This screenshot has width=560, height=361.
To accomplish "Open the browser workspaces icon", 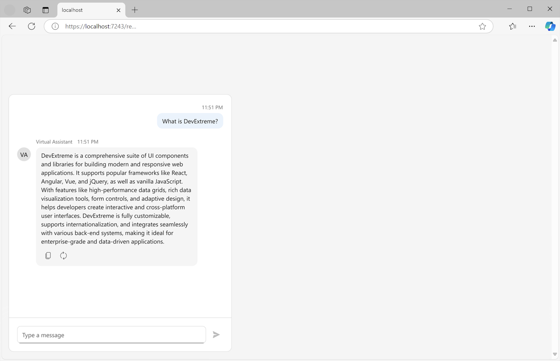I will 27,10.
